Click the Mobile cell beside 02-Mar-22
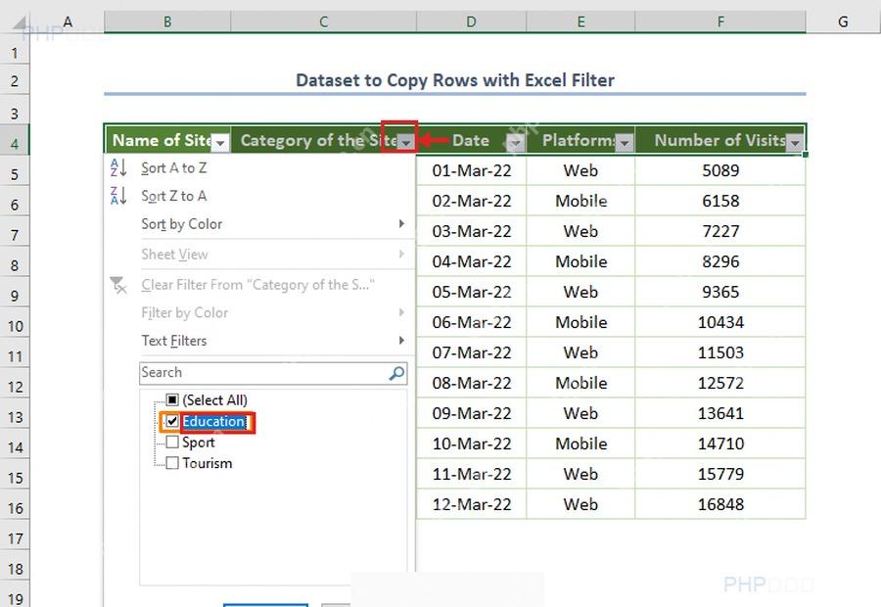Image resolution: width=881 pixels, height=607 pixels. [x=580, y=201]
